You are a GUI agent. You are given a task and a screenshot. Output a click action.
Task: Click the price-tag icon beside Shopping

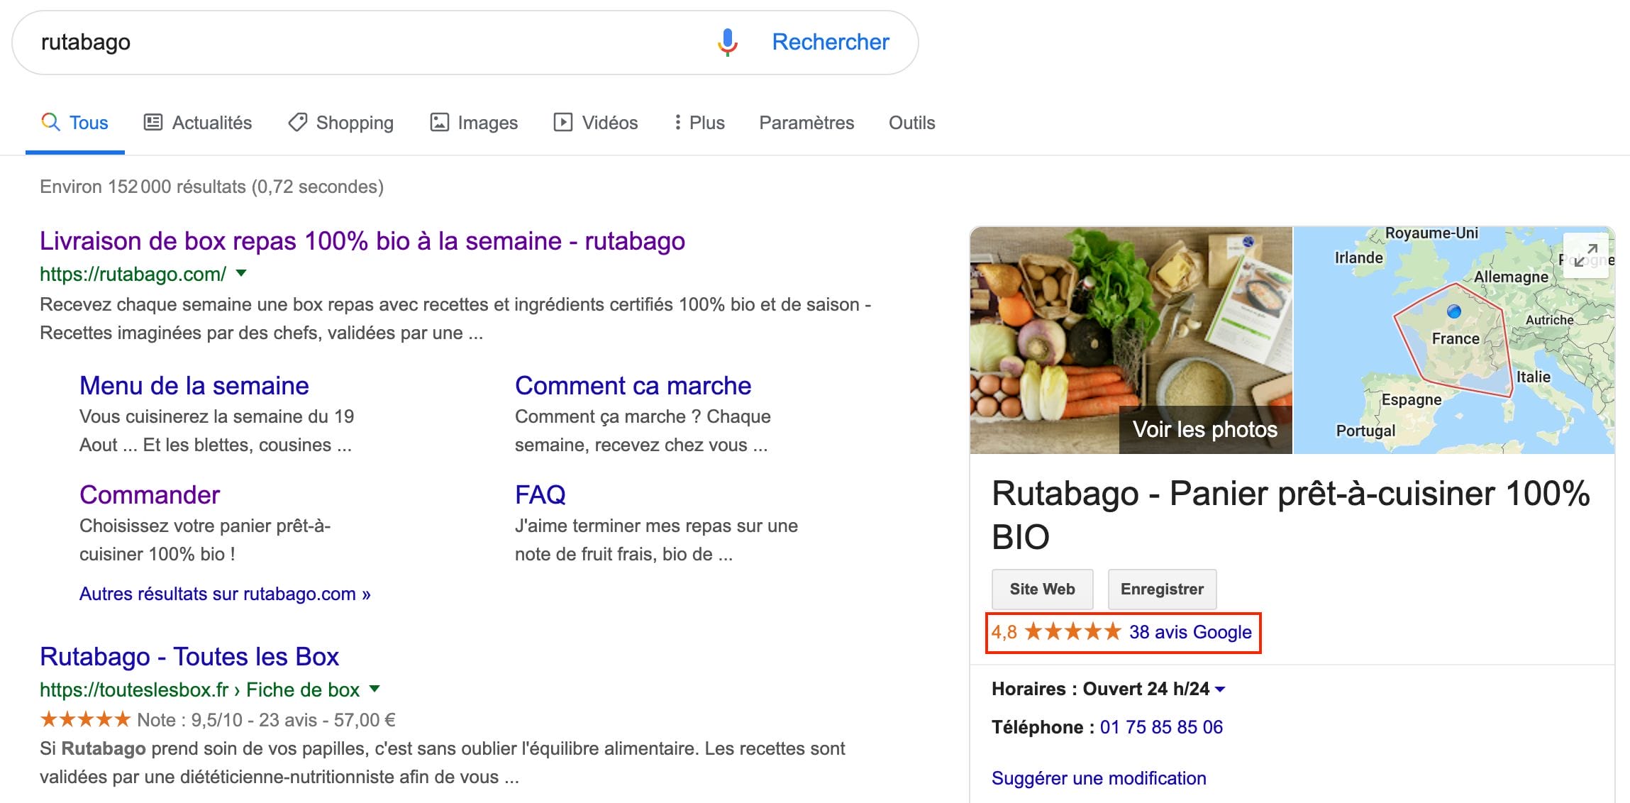click(x=297, y=122)
